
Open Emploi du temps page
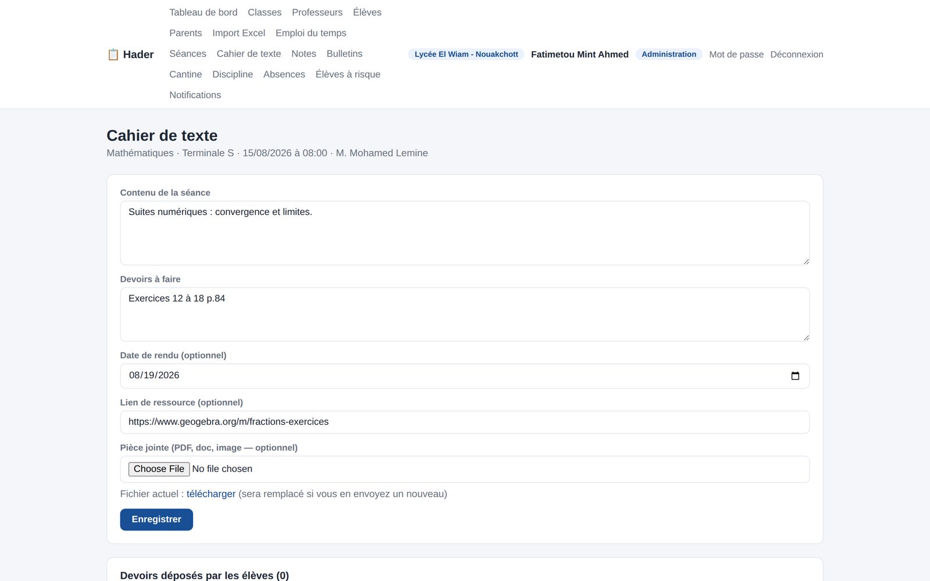(311, 33)
